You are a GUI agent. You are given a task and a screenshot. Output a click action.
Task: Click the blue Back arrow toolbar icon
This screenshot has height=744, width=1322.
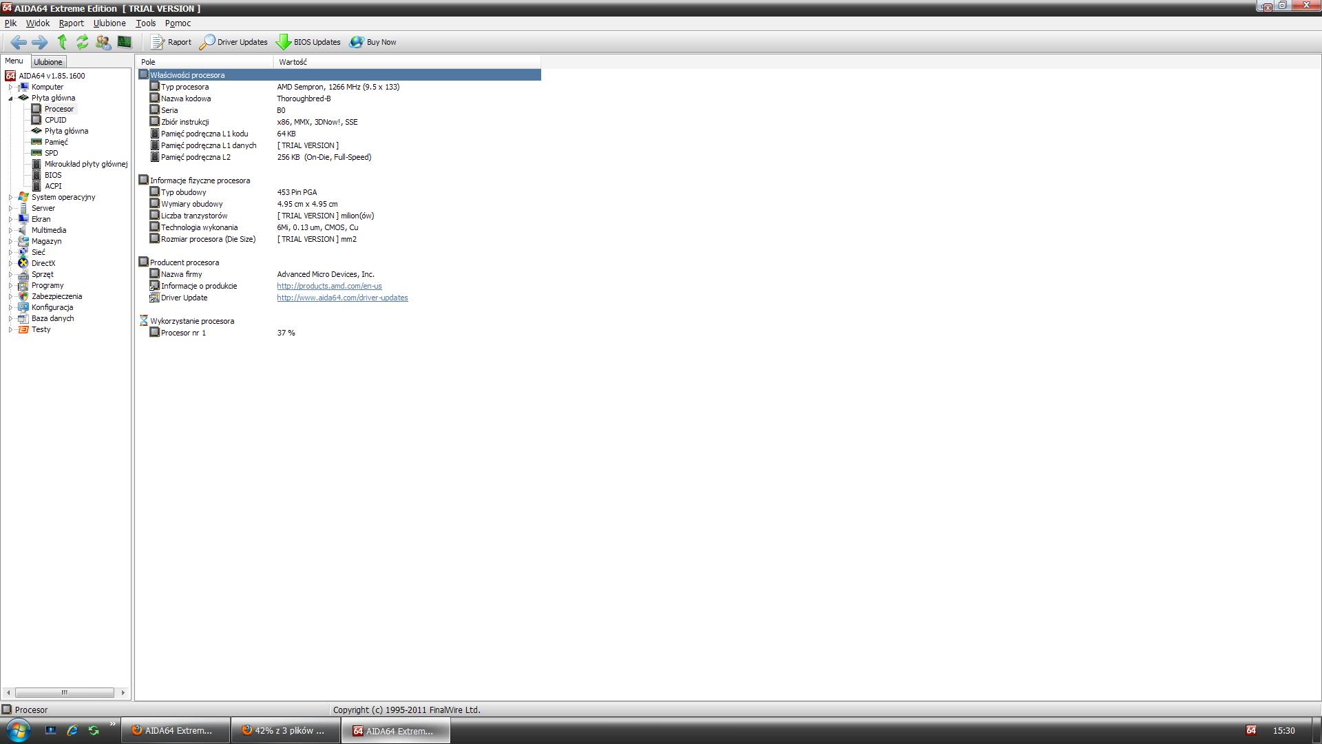[19, 43]
